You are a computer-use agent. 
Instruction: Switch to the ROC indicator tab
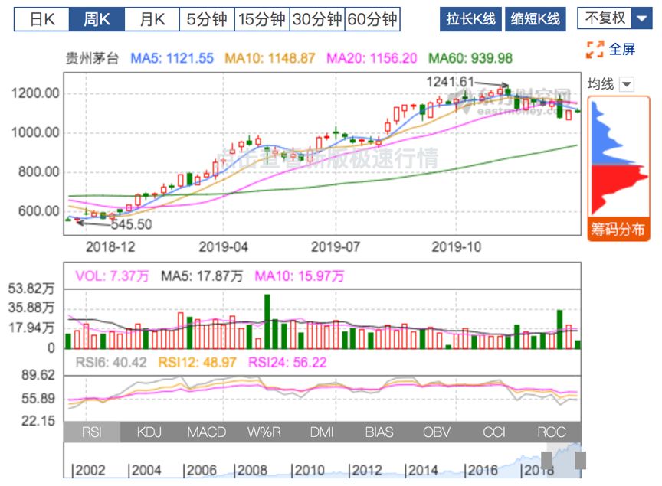tap(552, 432)
